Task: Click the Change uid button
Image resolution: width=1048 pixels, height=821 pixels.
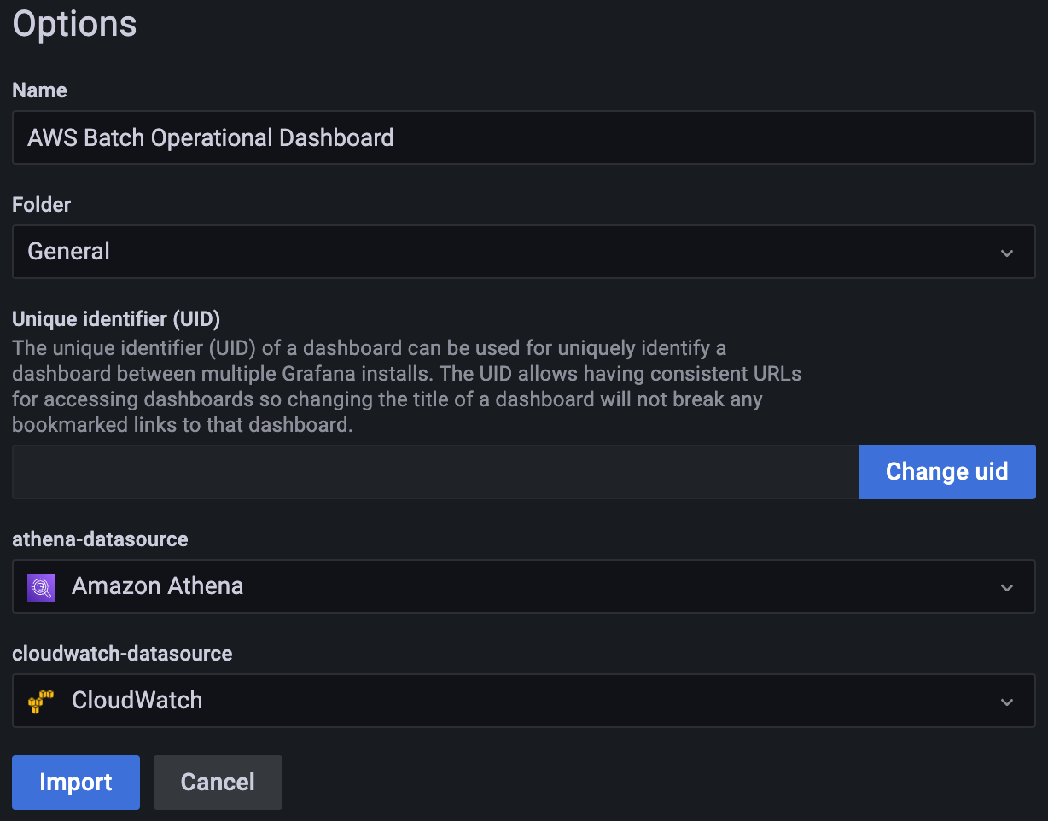Action: (x=947, y=472)
